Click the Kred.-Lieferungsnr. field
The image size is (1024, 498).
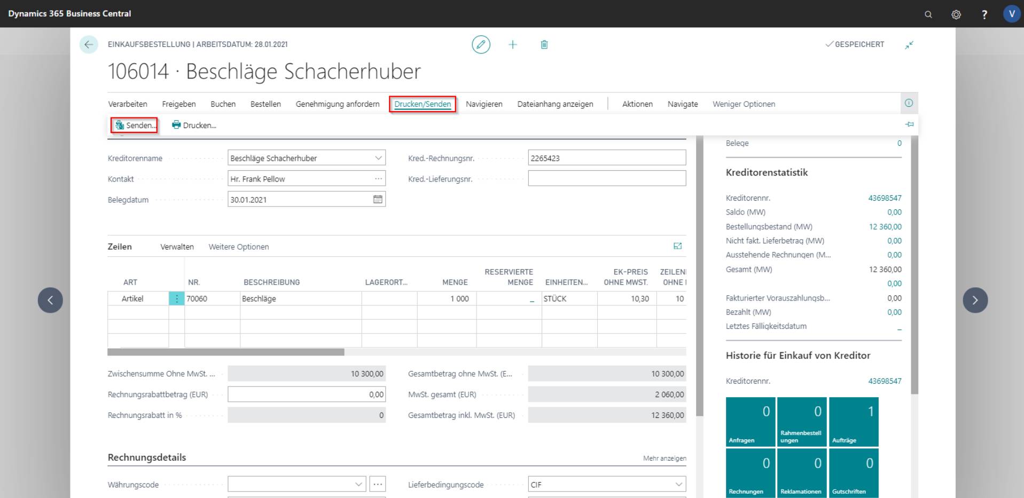pyautogui.click(x=607, y=179)
